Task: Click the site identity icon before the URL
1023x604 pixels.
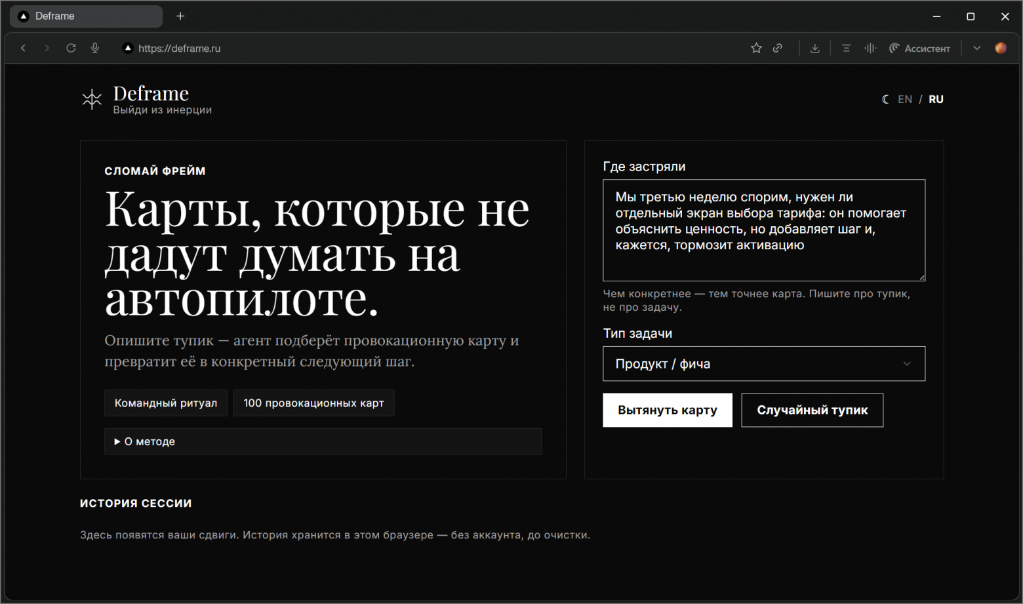Action: point(128,48)
